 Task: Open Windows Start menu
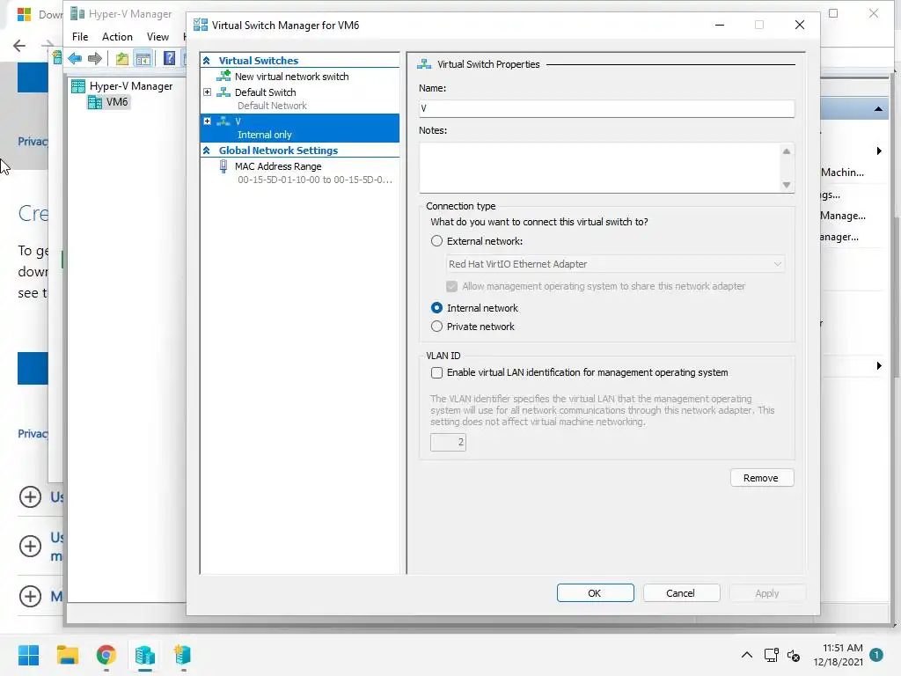pyautogui.click(x=28, y=655)
